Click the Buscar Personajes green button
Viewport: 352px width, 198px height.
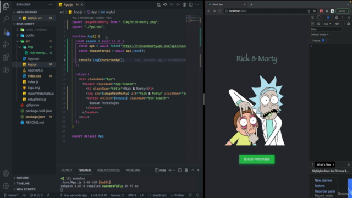point(257,159)
